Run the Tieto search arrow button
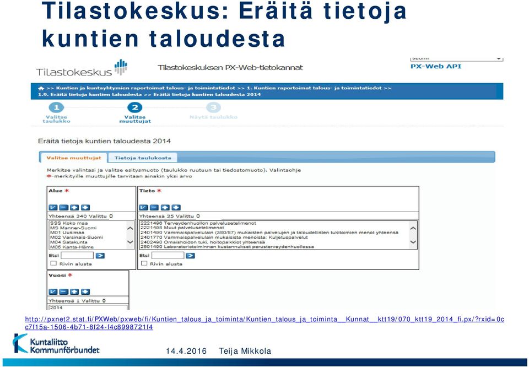The image size is (529, 367). click(x=191, y=256)
